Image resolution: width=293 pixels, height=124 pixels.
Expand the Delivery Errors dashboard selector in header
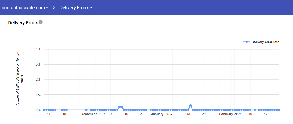coord(76,8)
